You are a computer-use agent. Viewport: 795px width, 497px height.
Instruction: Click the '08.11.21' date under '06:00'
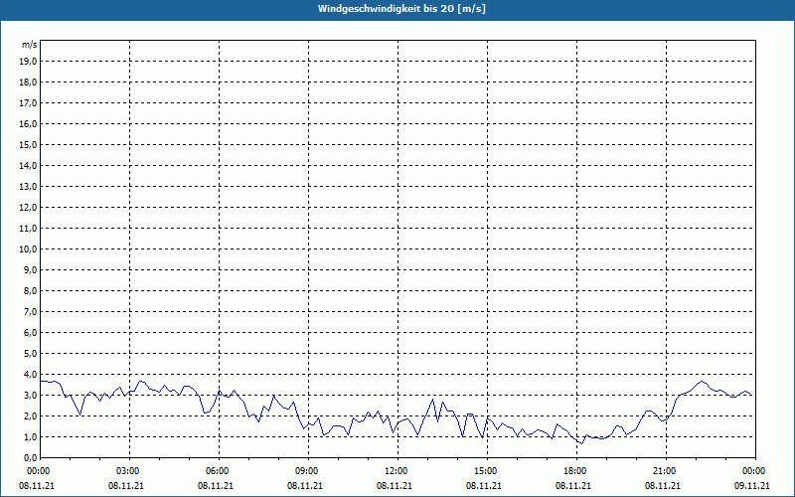click(216, 485)
